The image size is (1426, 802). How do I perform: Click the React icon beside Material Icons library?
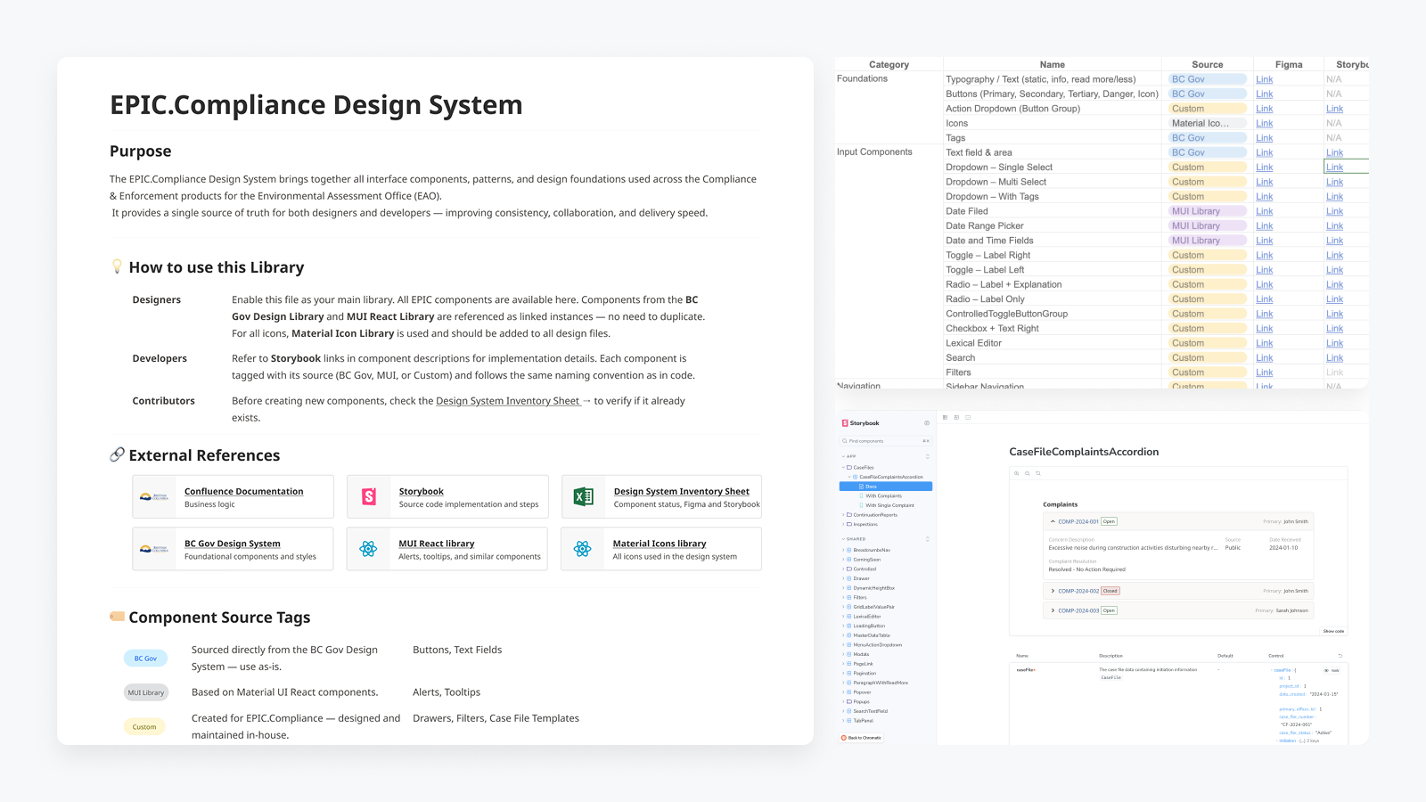click(x=583, y=549)
